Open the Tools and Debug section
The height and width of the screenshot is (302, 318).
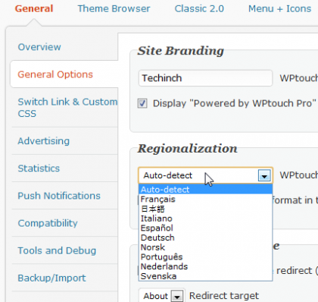[57, 250]
